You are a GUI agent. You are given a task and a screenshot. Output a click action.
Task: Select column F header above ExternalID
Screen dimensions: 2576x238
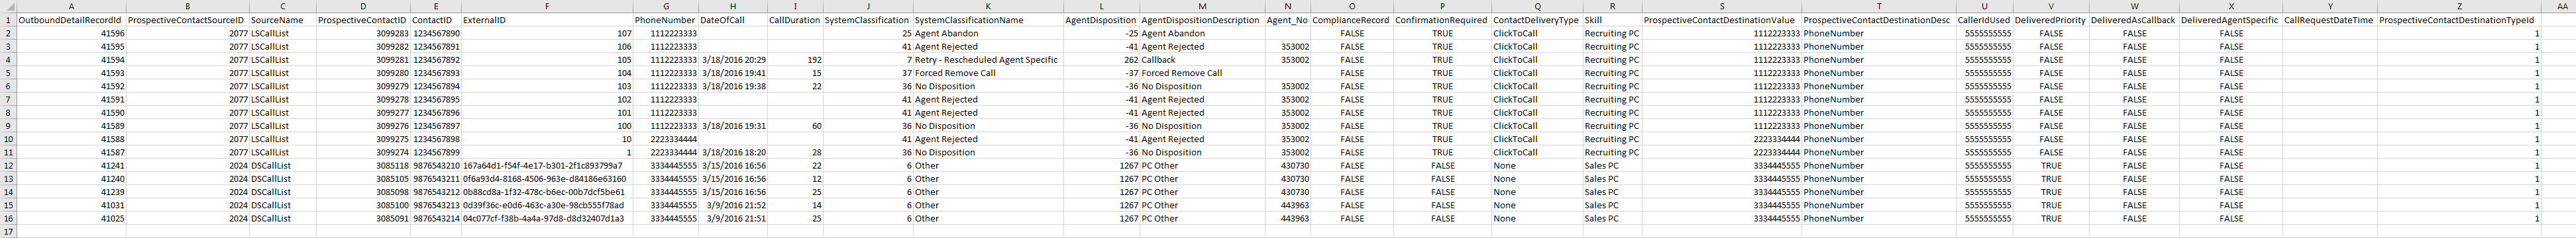click(547, 6)
